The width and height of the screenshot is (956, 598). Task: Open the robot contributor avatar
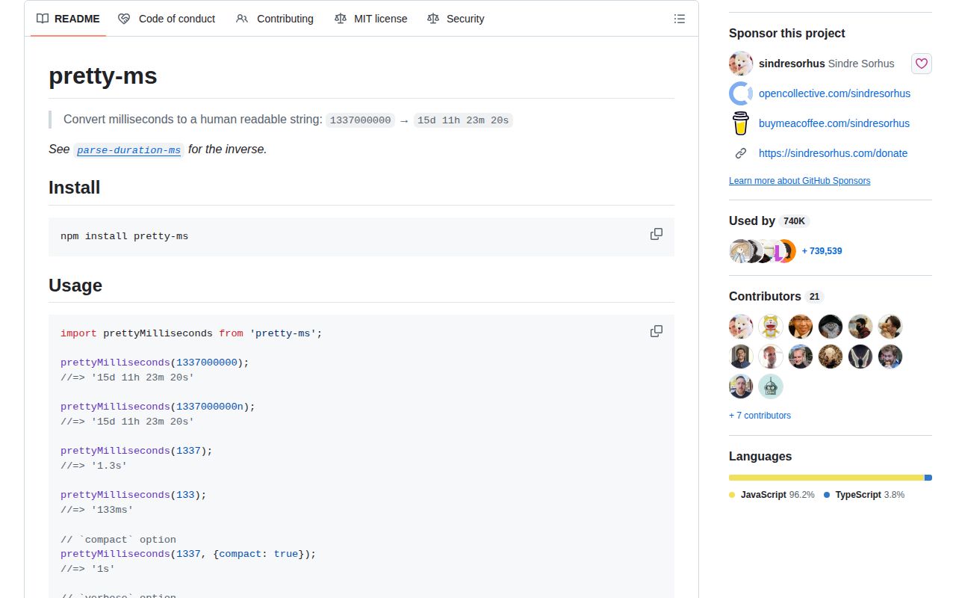(771, 386)
